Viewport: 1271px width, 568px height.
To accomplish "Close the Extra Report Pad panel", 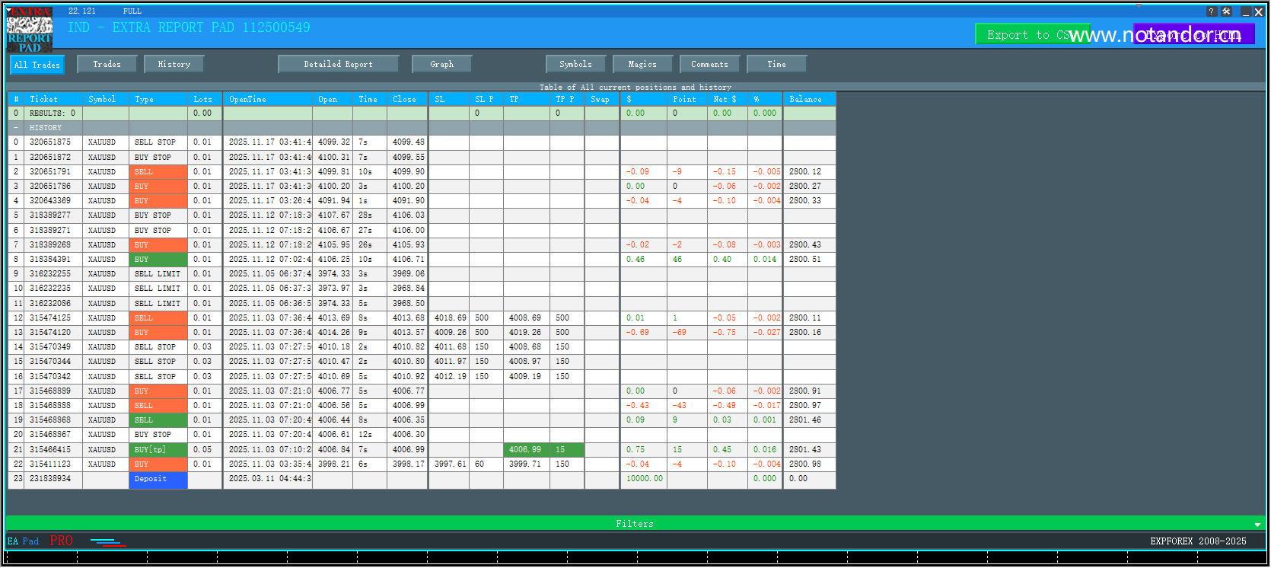I will [1258, 11].
